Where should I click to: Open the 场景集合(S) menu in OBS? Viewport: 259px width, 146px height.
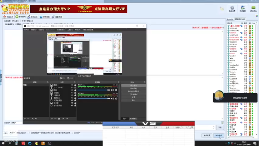pos(61,30)
